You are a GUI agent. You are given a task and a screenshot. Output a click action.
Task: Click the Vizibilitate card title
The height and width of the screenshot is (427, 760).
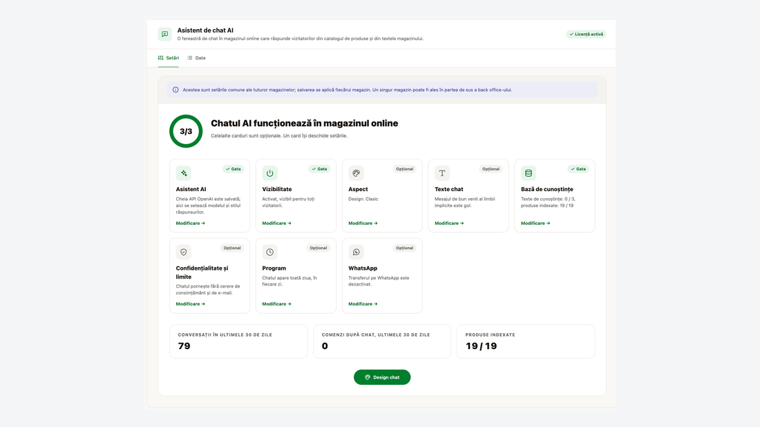(277, 189)
